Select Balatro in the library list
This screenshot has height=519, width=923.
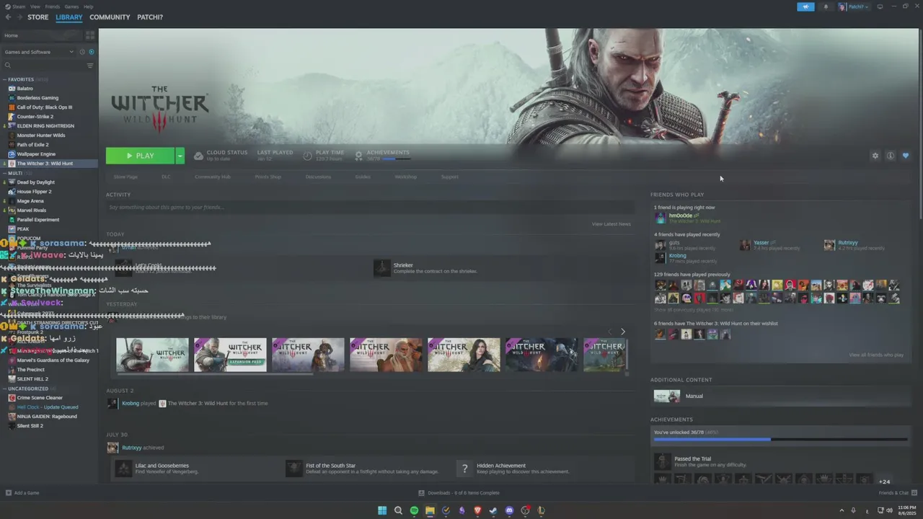25,89
